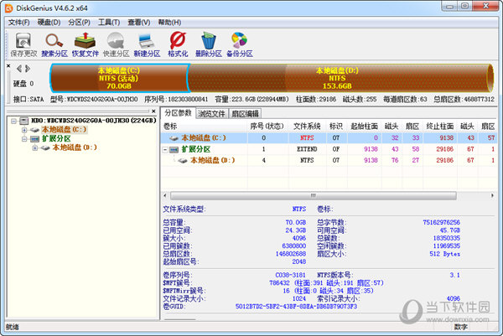Viewport: 503px width, 336px height.
Task: Close the disk map bar with x
Action: pos(8,65)
